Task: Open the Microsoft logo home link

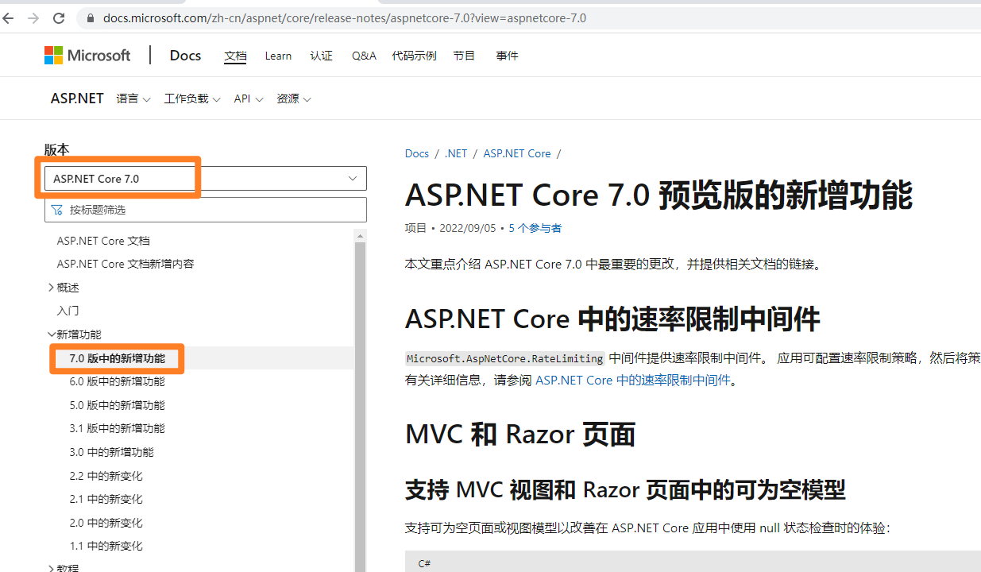Action: (x=87, y=55)
